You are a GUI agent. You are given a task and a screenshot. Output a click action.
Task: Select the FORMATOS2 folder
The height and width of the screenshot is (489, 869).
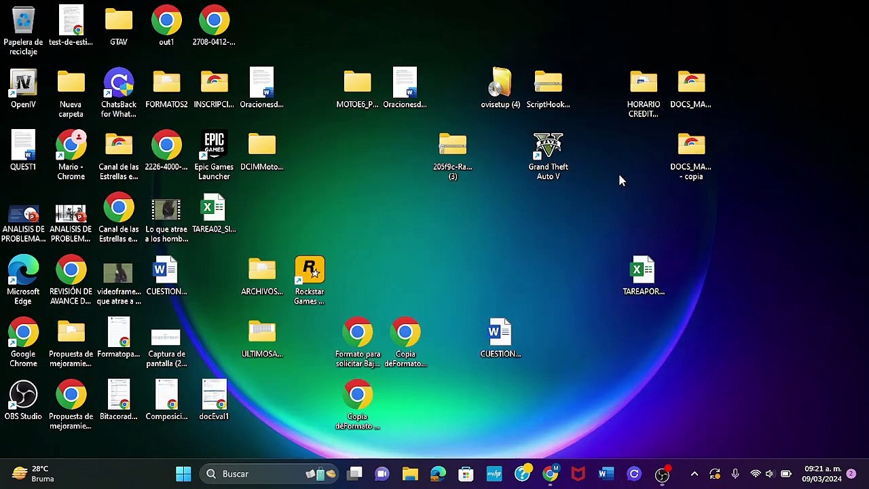[x=166, y=89]
